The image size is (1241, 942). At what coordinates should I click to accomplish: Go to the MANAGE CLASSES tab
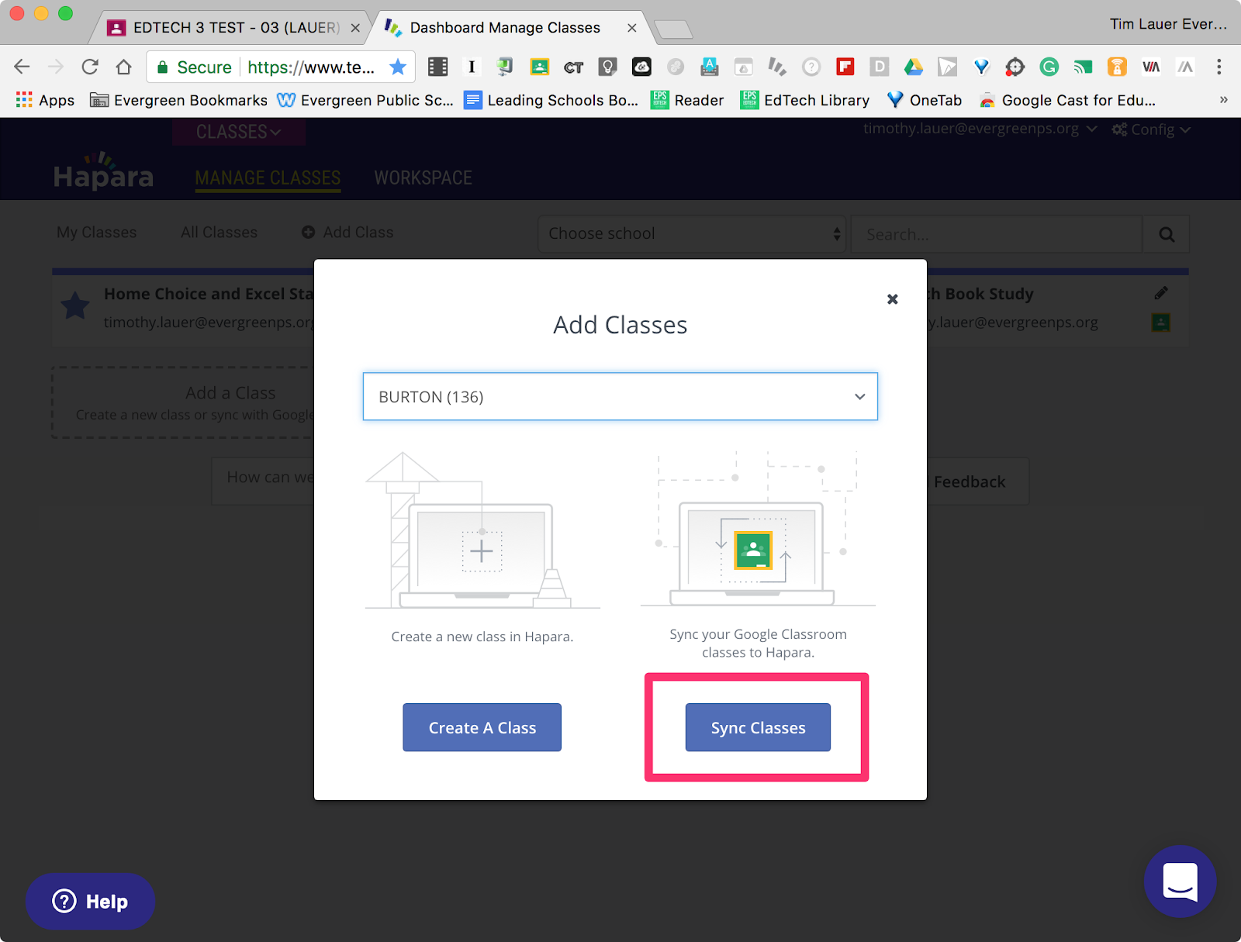tap(268, 178)
